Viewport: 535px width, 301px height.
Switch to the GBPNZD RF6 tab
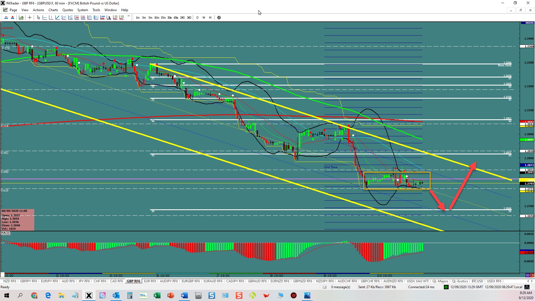(302, 281)
